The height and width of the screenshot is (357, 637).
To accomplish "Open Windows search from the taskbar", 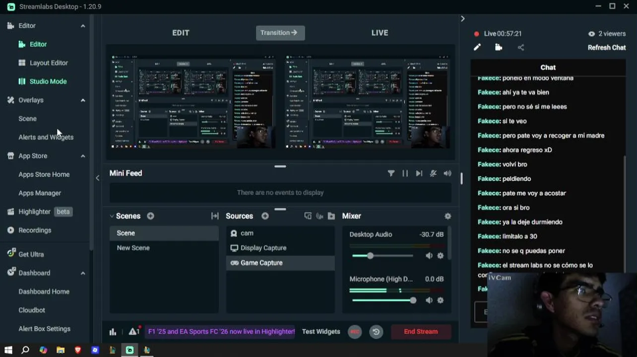I will (25, 350).
